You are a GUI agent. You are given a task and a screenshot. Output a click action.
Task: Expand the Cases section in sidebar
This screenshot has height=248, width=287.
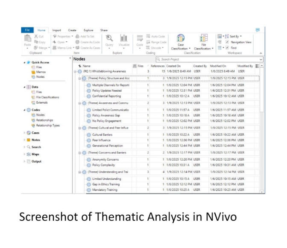click(x=24, y=133)
